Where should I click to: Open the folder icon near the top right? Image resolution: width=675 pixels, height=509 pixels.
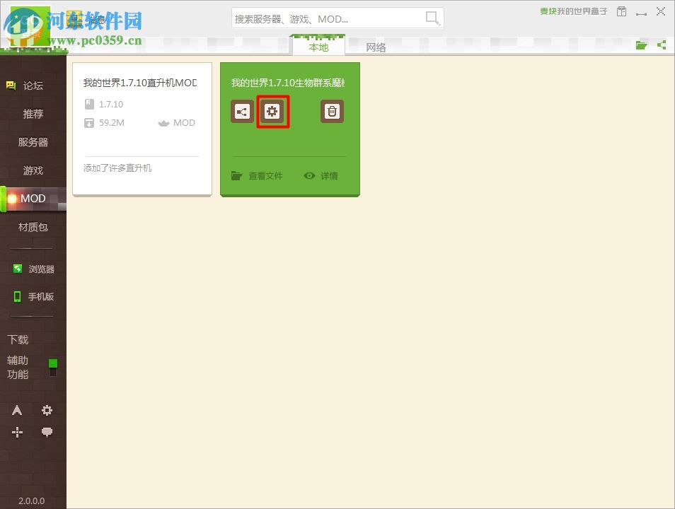pyautogui.click(x=641, y=45)
